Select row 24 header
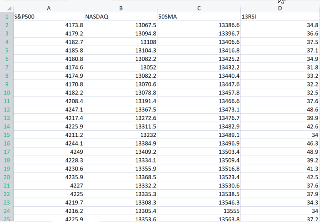The image size is (320, 222). coord(7,211)
